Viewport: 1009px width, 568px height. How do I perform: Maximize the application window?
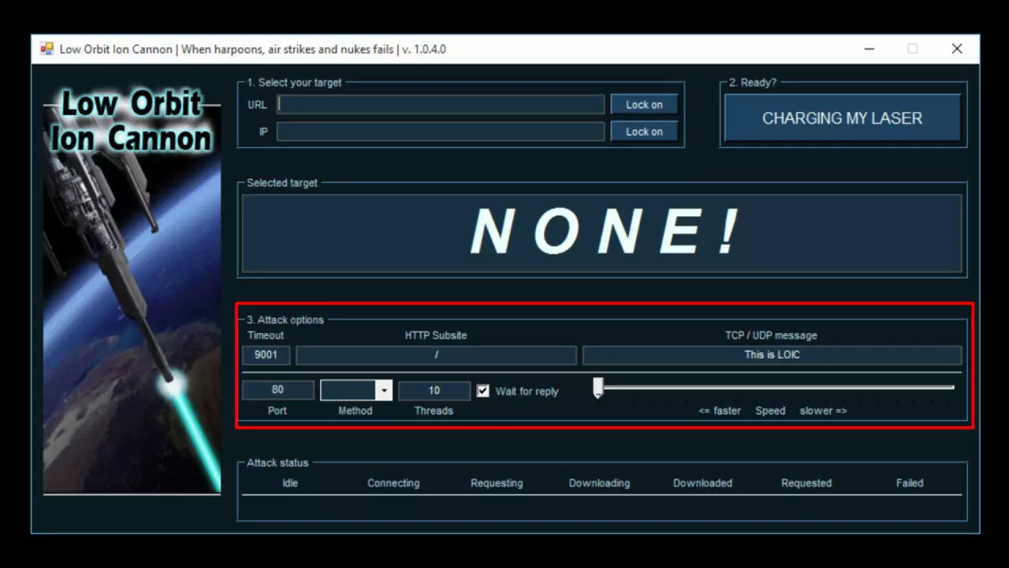point(913,49)
